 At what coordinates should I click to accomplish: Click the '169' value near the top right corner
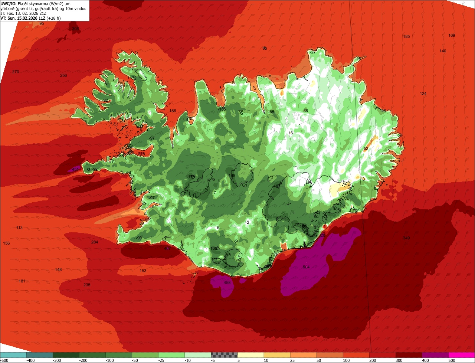(x=452, y=35)
